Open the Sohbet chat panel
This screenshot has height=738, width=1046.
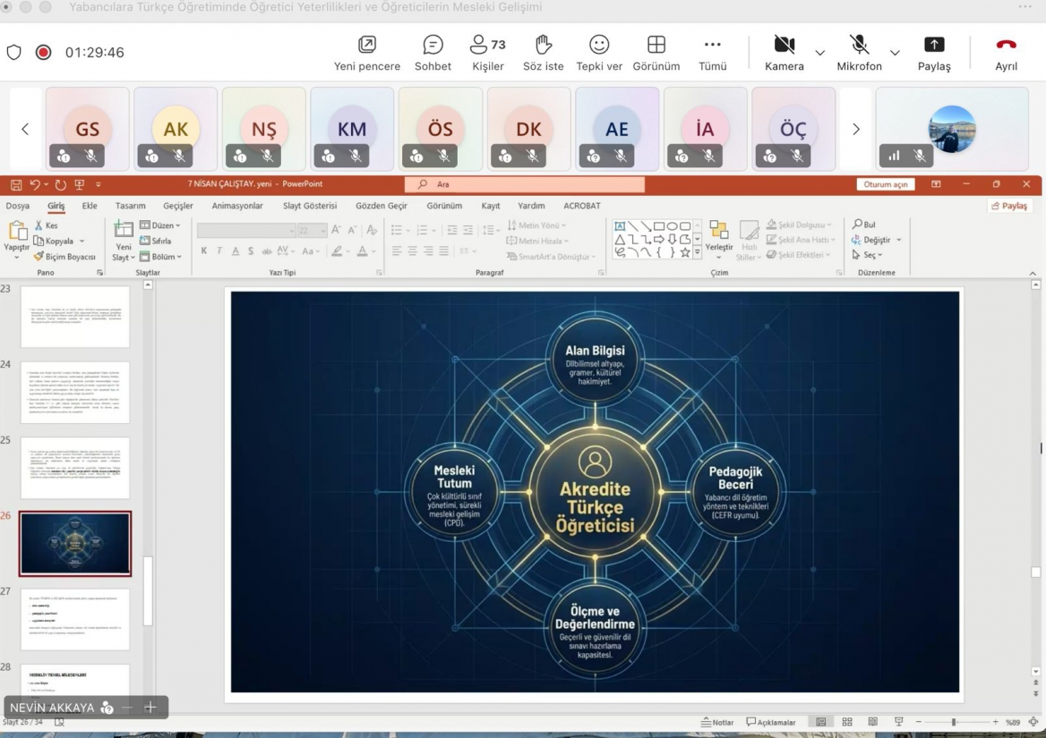pyautogui.click(x=433, y=53)
